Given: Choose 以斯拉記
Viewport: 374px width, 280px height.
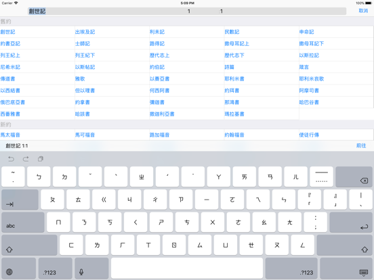Looking at the screenshot, I should [309, 55].
